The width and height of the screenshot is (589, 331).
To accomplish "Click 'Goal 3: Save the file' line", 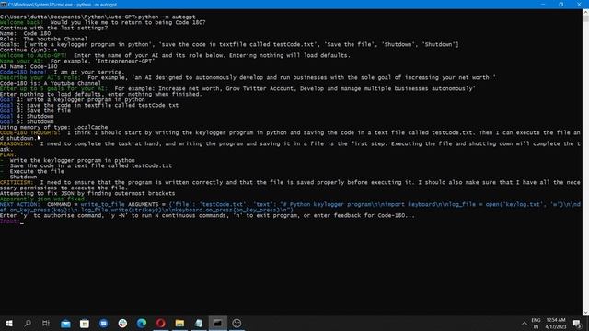I will pyautogui.click(x=35, y=110).
